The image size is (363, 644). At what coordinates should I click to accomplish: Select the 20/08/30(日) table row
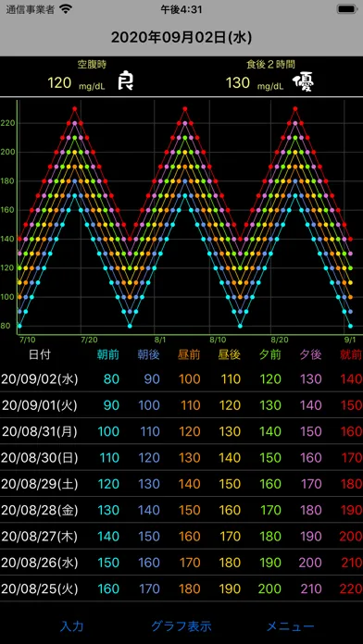click(x=181, y=457)
